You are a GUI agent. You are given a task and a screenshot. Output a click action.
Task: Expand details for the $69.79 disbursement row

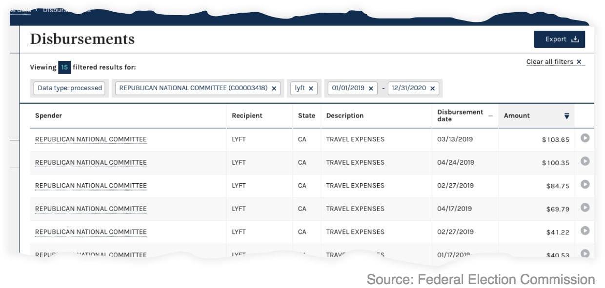[x=585, y=208]
